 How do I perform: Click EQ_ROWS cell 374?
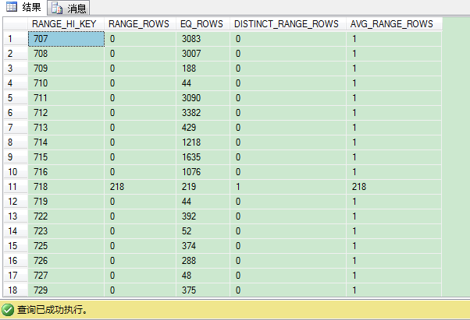[203, 246]
